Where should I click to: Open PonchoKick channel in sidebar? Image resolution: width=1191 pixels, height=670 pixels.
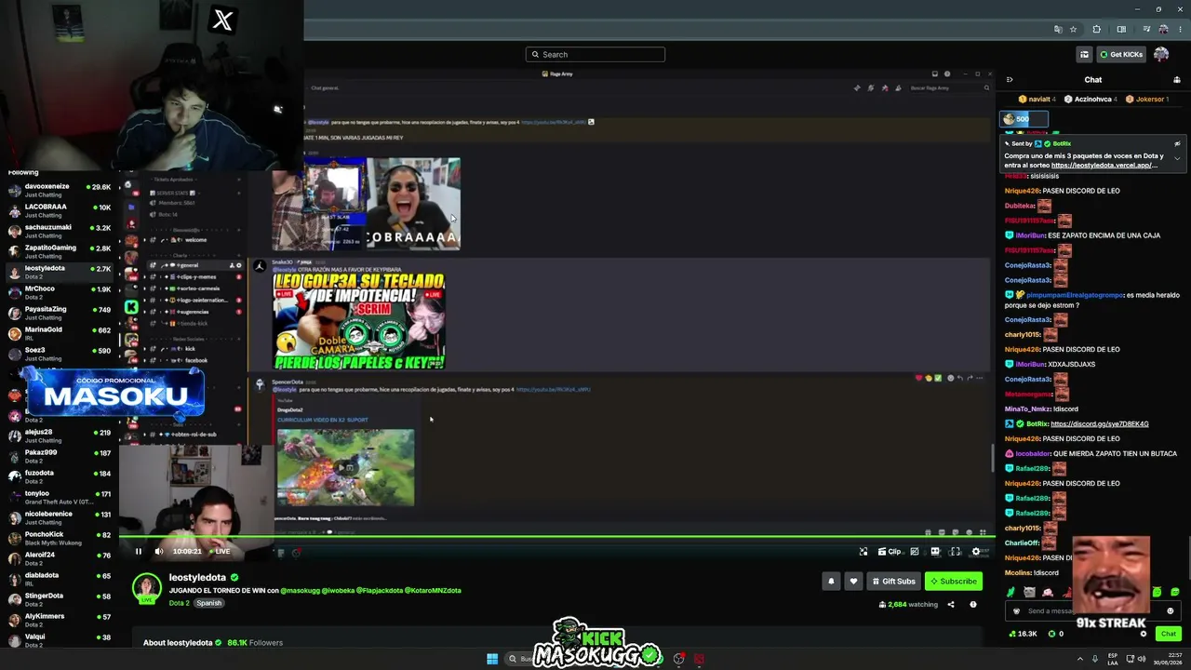point(60,538)
